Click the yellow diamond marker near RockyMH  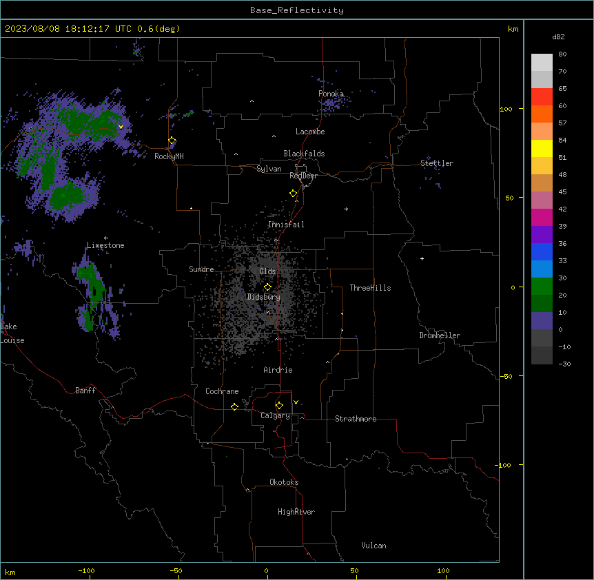click(x=172, y=141)
